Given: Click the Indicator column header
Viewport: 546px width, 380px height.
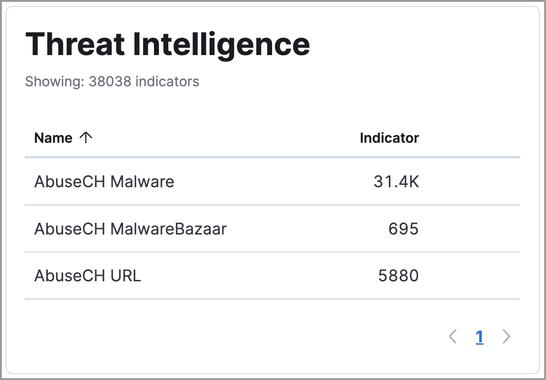Looking at the screenshot, I should click(x=389, y=138).
